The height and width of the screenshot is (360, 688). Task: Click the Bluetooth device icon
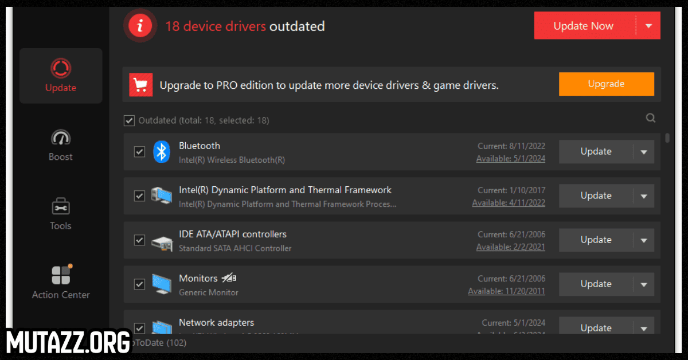(161, 151)
